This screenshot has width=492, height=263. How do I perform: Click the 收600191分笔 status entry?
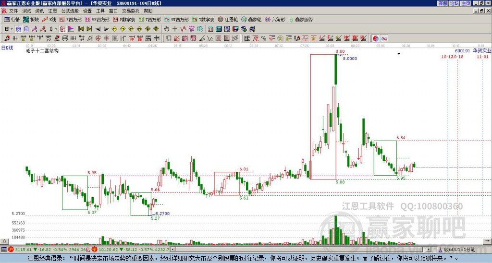coord(459,250)
